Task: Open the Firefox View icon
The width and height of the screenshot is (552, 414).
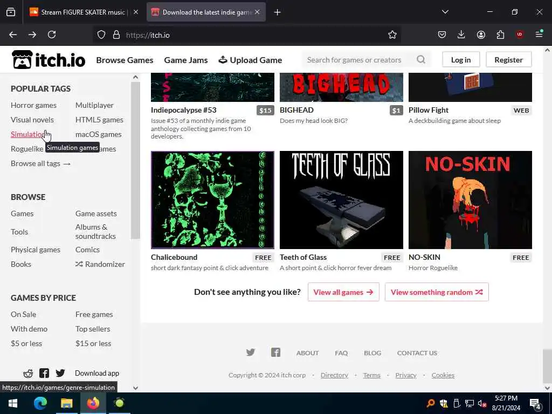Action: (11, 12)
